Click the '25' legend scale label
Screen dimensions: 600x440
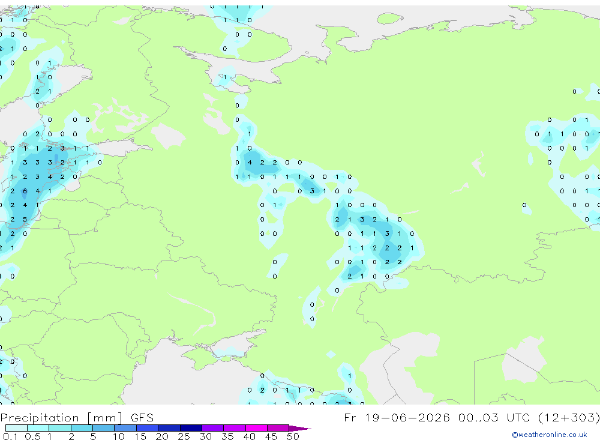[184, 436]
